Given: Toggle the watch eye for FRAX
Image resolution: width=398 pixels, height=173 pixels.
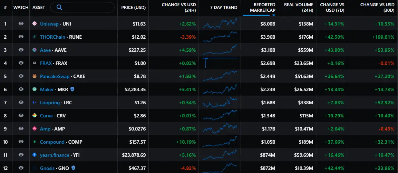Looking at the screenshot, I should pos(21,63).
